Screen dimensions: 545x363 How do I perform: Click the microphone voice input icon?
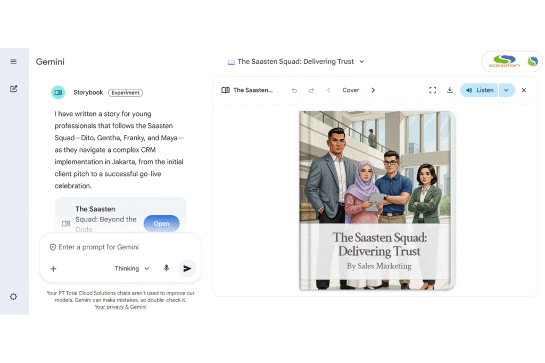tap(167, 268)
